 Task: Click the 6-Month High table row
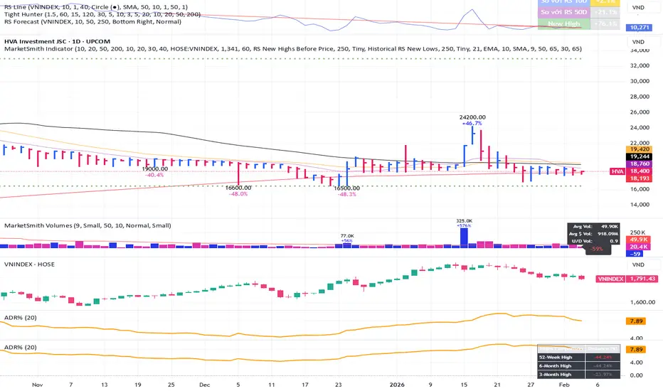pyautogui.click(x=579, y=365)
